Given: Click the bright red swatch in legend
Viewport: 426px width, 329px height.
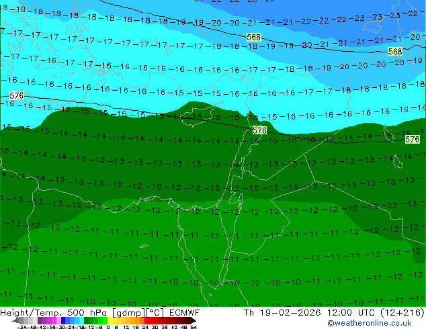Looking at the screenshot, I should pos(146,320).
